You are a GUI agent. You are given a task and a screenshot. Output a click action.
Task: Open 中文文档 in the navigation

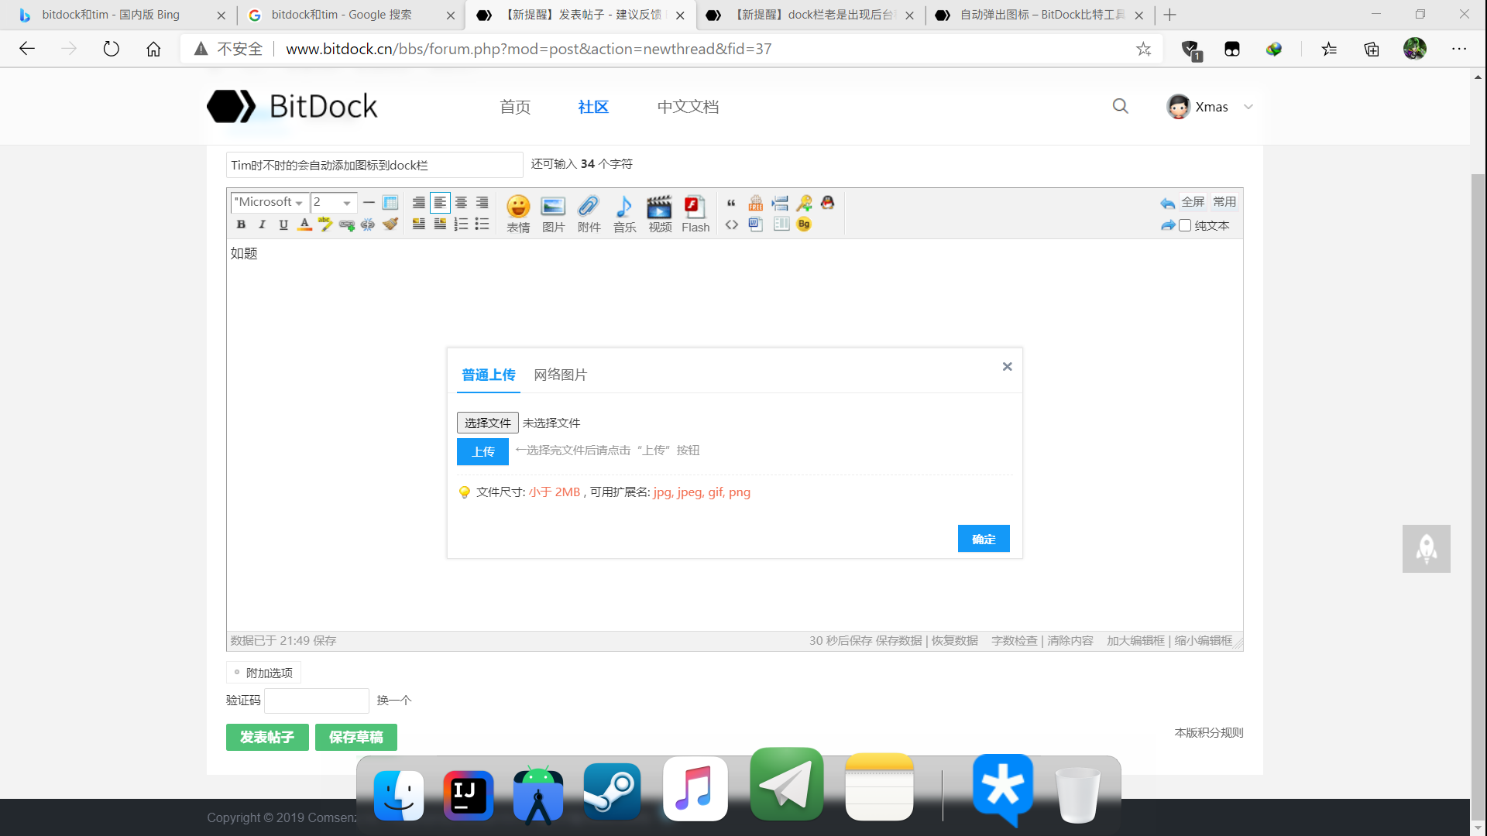coord(688,107)
